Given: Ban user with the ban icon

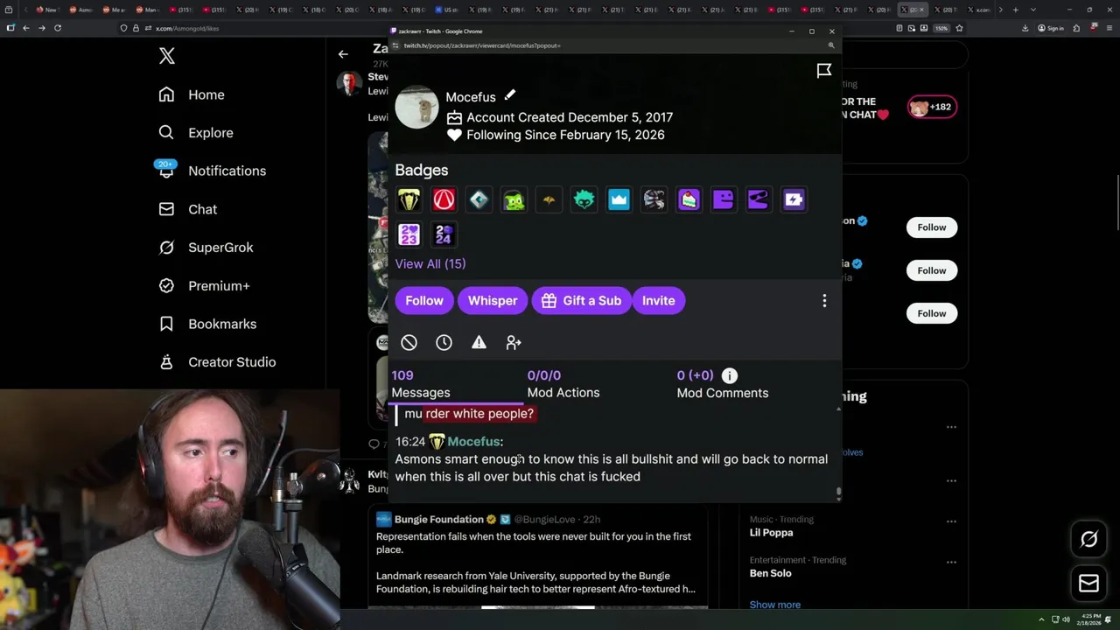Looking at the screenshot, I should pos(409,343).
